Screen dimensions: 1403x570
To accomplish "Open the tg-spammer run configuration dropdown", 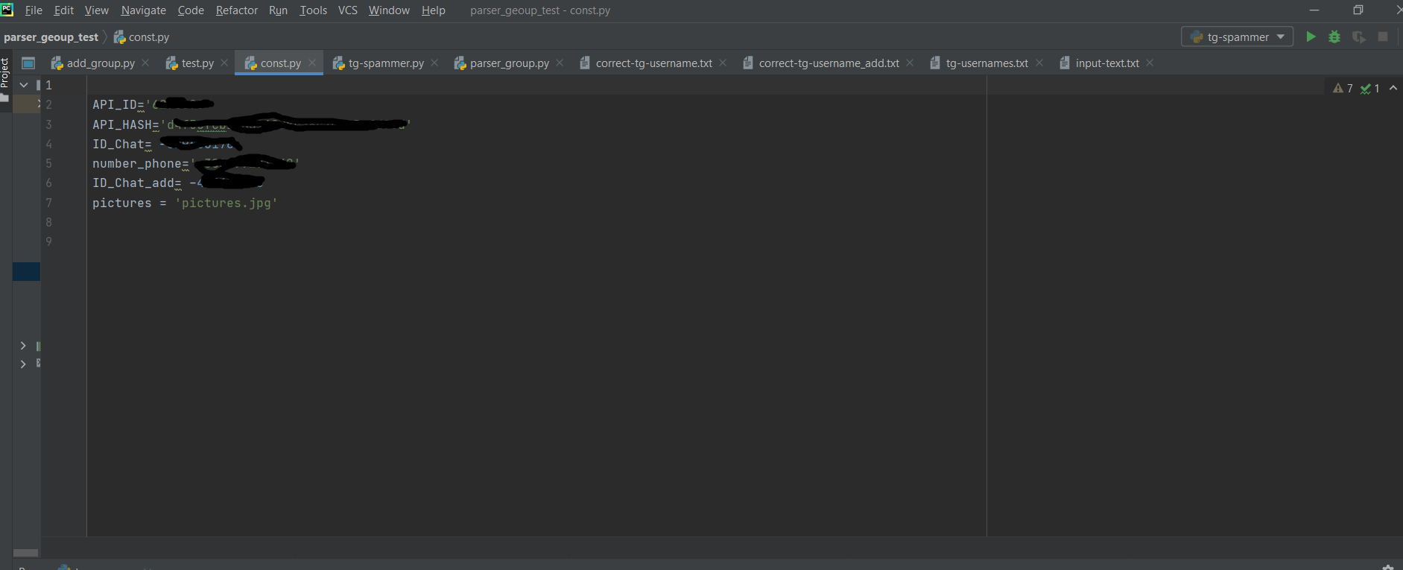I will coord(1237,37).
